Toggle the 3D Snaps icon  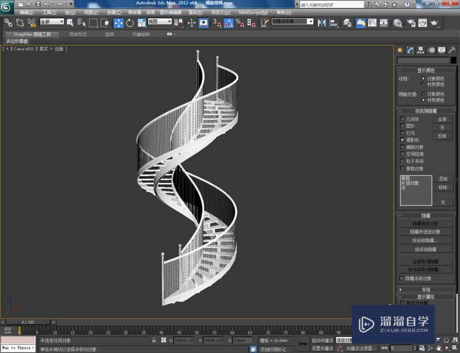[x=217, y=22]
